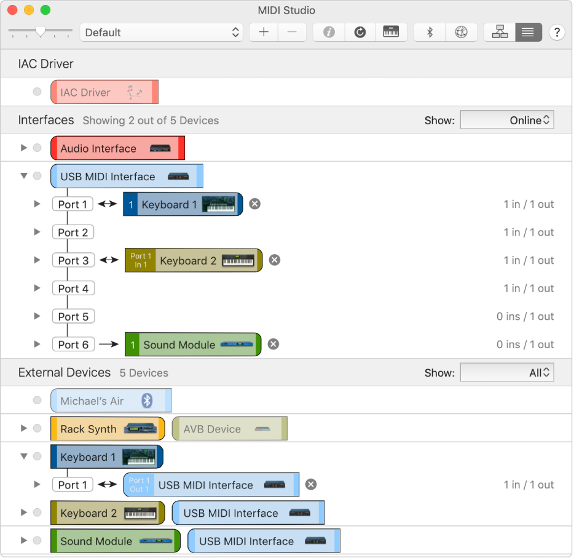Select the list view toolbar button
The width and height of the screenshot is (574, 558).
pos(528,33)
